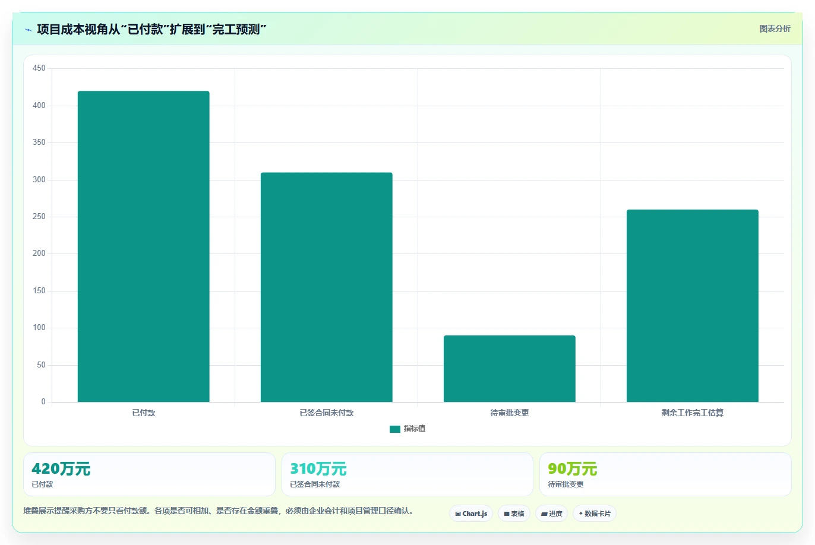Click the 指标值 legend text

point(415,429)
